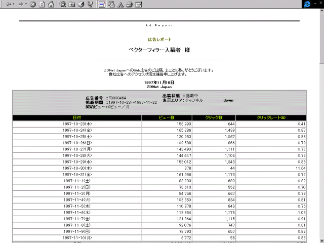The height and width of the screenshot is (243, 324).
Task: Click the クリックレート column header
Action: point(271,117)
